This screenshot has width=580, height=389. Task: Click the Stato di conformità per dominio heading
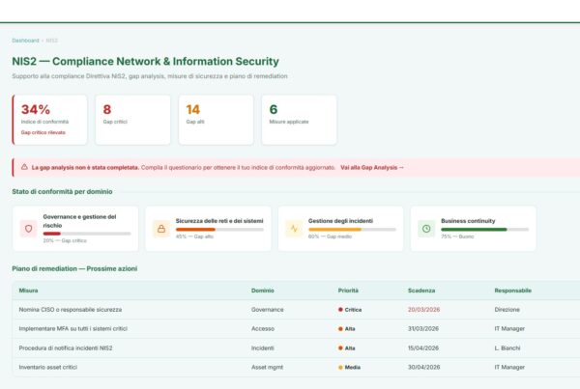tap(62, 192)
